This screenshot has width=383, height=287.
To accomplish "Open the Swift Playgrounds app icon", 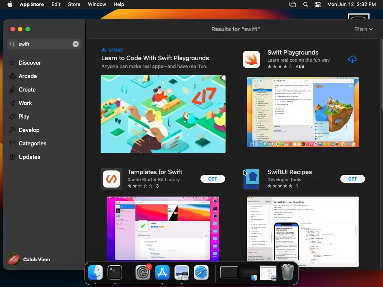I will [251, 59].
